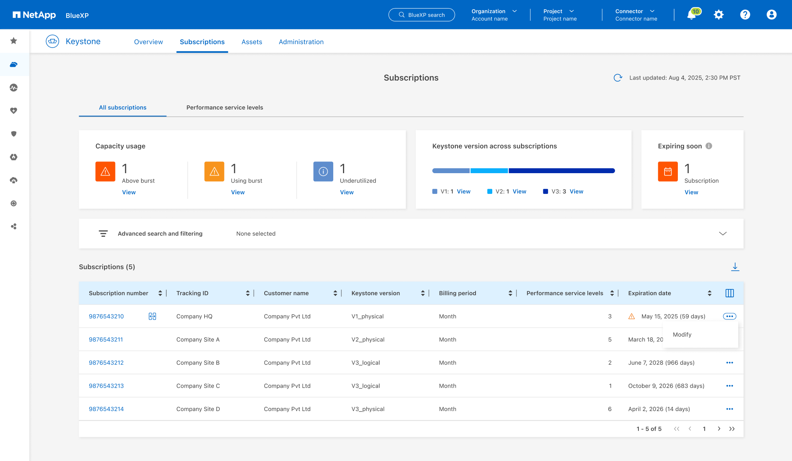Switch to Performance service levels tab
This screenshot has width=792, height=461.
(x=225, y=108)
